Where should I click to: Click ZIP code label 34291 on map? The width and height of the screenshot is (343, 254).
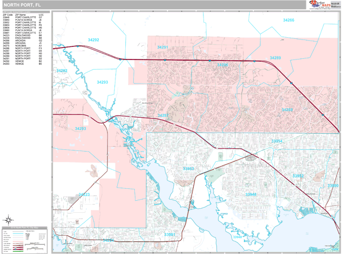163,47
